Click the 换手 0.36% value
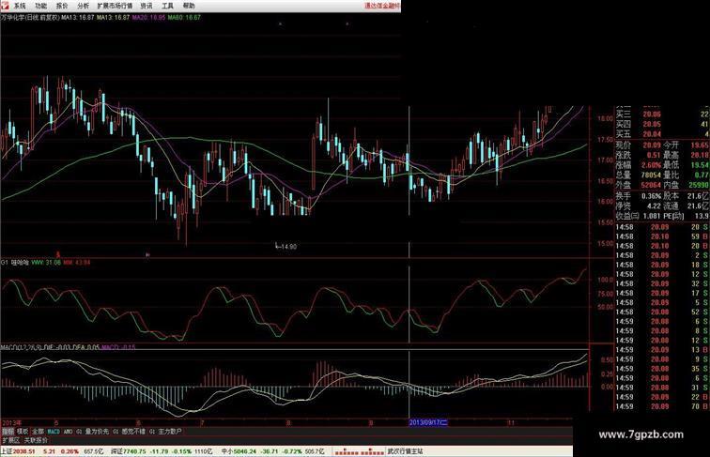 (651, 196)
